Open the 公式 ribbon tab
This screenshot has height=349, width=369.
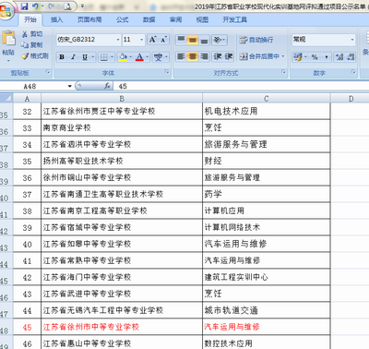pos(123,19)
